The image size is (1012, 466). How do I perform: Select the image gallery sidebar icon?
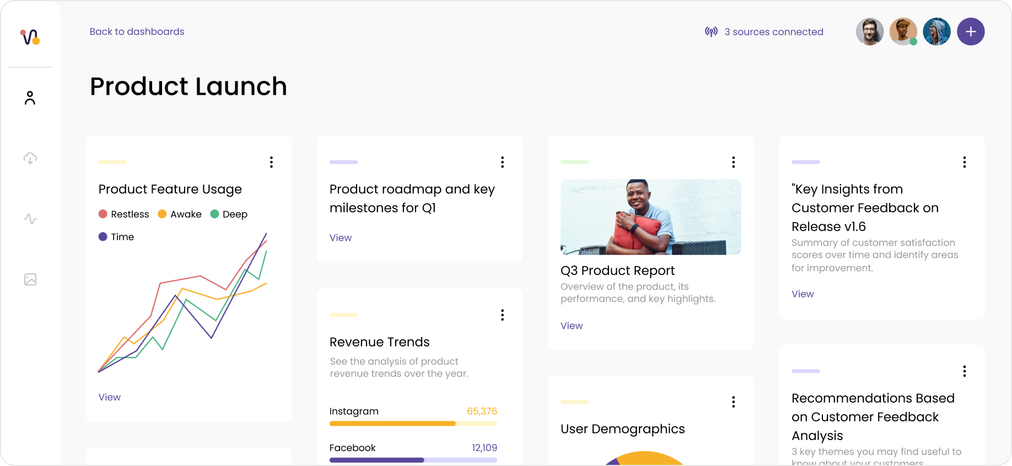tap(30, 280)
